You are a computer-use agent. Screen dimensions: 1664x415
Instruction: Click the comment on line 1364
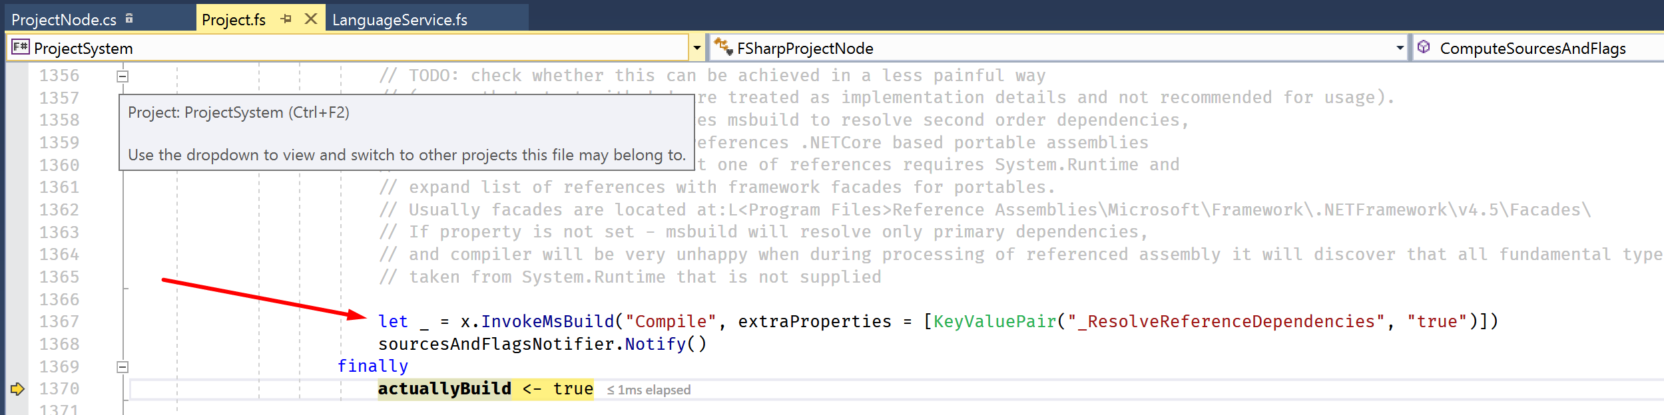[1020, 255]
